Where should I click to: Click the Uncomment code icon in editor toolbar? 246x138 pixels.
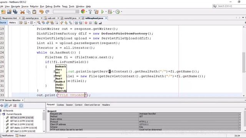[100, 23]
